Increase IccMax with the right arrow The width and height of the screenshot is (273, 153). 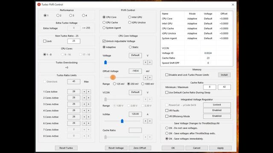tap(150, 121)
